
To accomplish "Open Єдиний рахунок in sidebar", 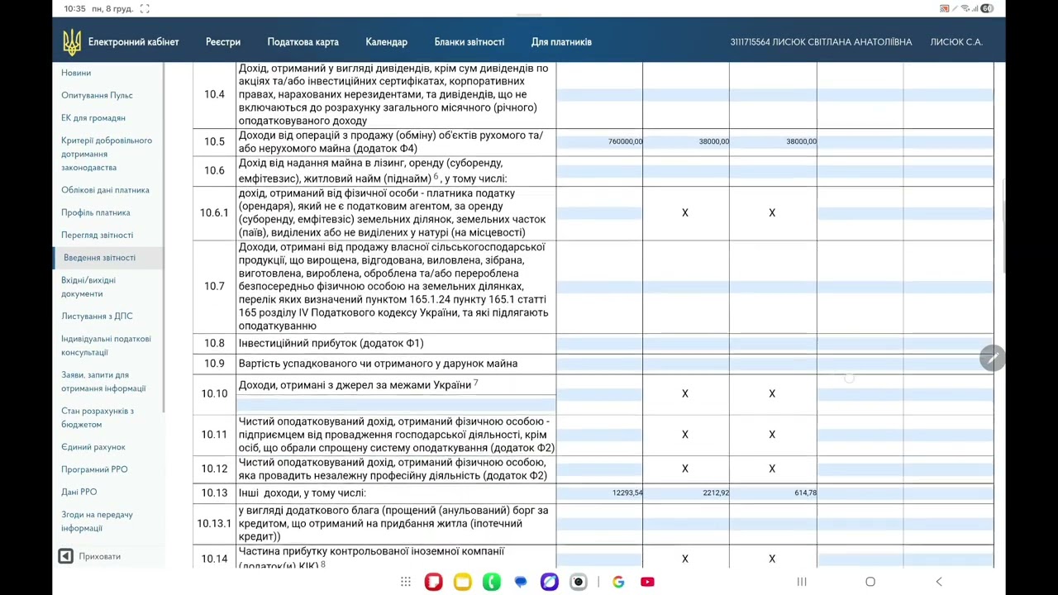I will click(x=93, y=447).
